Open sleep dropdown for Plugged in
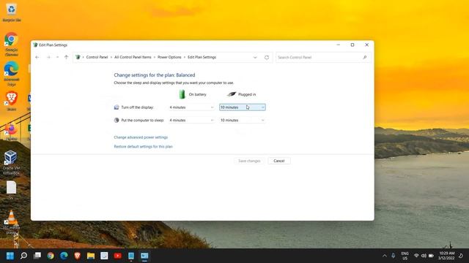This screenshot has height=263, width=469. point(243,120)
